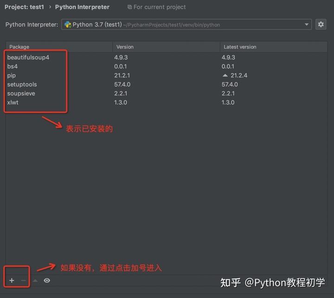Click the Project: test1 breadcrumb
Viewport: 334px width, 298px height.
tap(24, 7)
